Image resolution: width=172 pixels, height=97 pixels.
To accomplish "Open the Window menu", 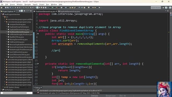I will 54,5.
